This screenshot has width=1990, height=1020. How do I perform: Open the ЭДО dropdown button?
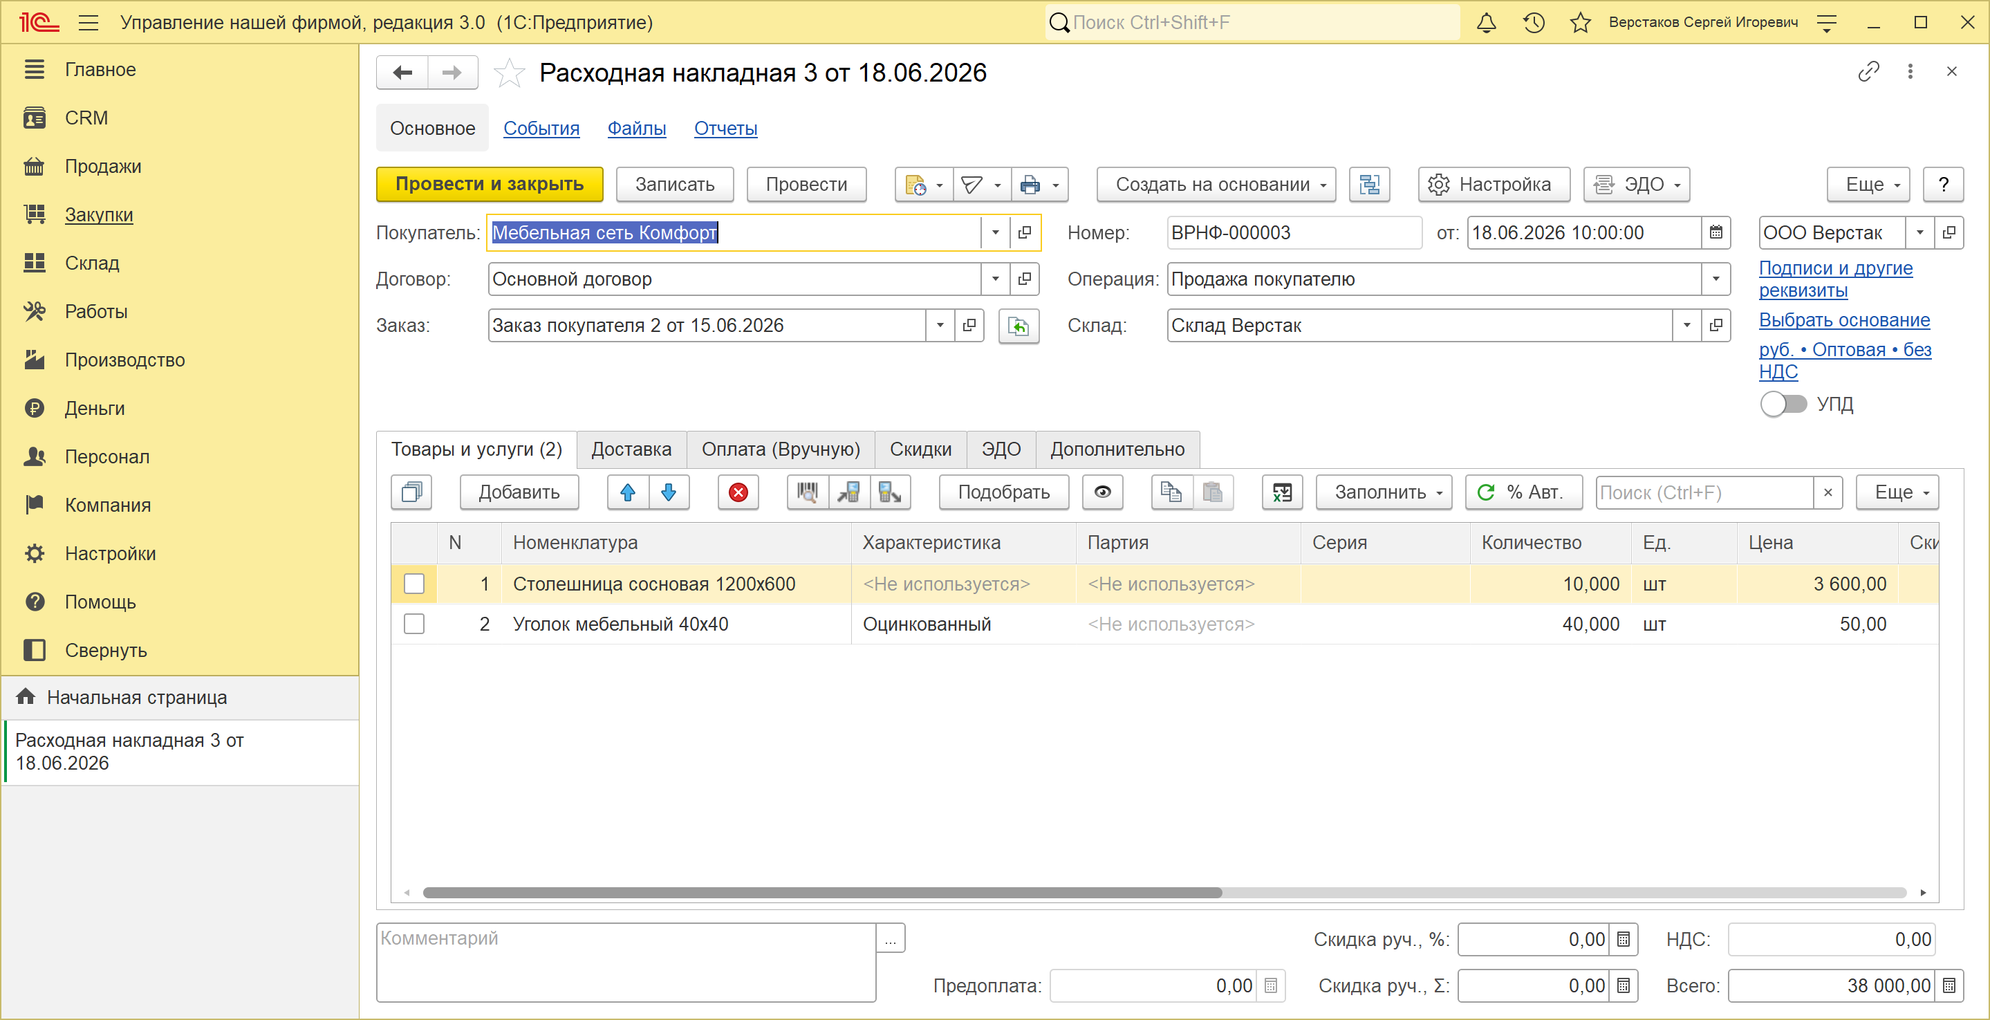[x=1636, y=185]
